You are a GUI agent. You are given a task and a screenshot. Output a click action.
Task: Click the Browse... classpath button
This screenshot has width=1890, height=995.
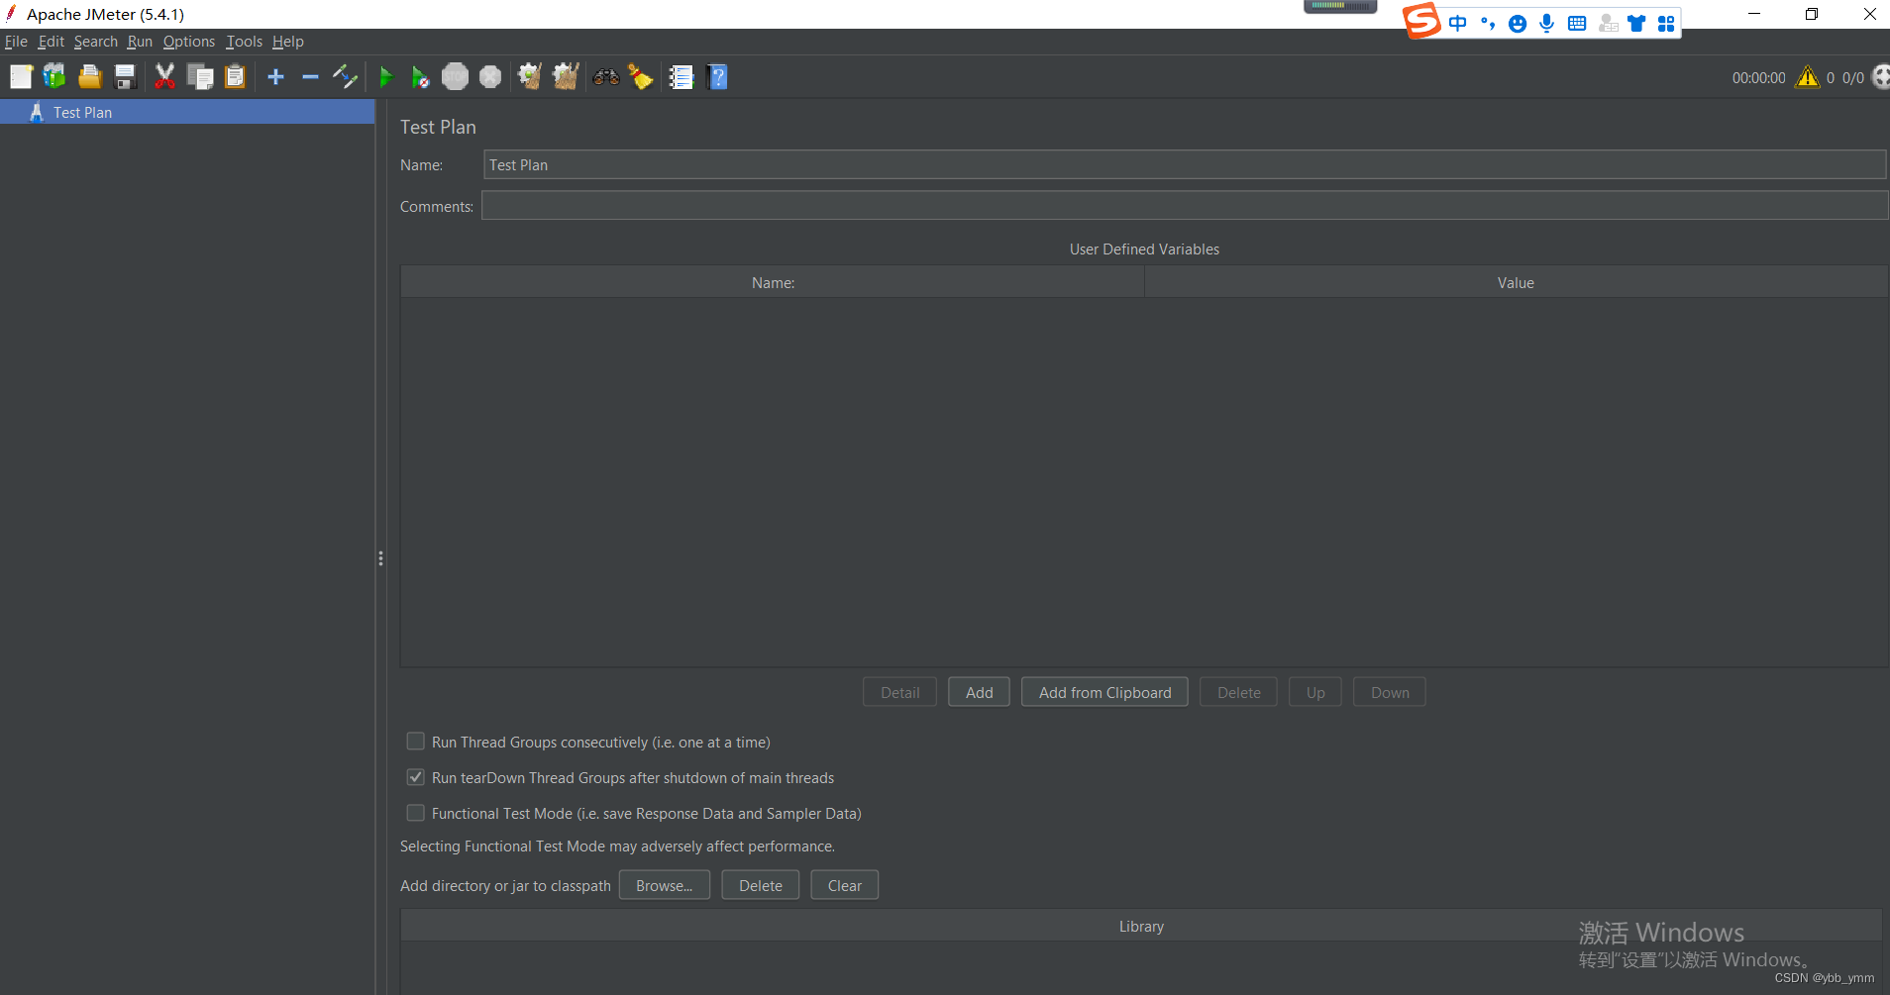665,885
